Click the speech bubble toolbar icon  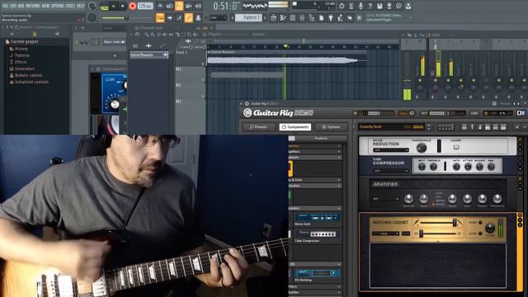(398, 6)
